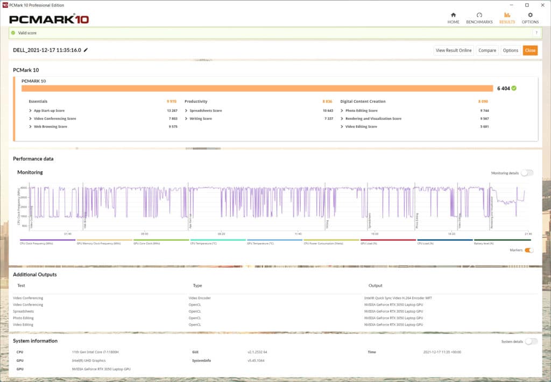
Task: Click the green Valid score check icon
Action: pos(13,33)
